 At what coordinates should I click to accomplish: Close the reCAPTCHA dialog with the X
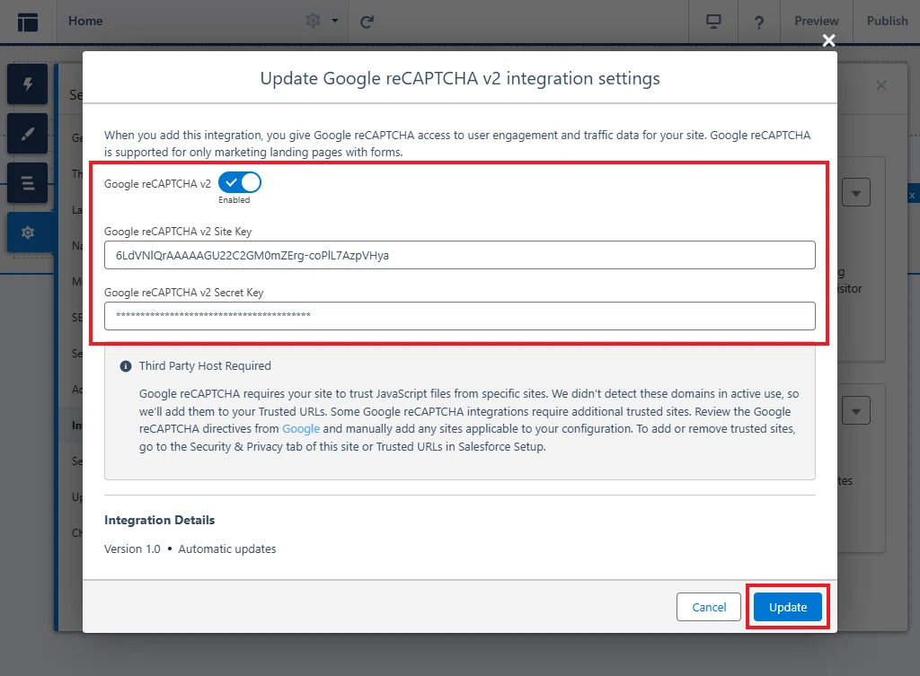828,40
